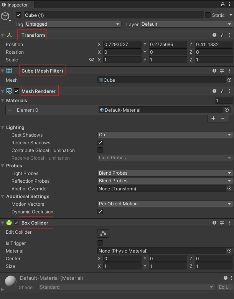The width and height of the screenshot is (234, 299).
Task: Toggle the Cube (1) active checkbox
Action: point(19,15)
